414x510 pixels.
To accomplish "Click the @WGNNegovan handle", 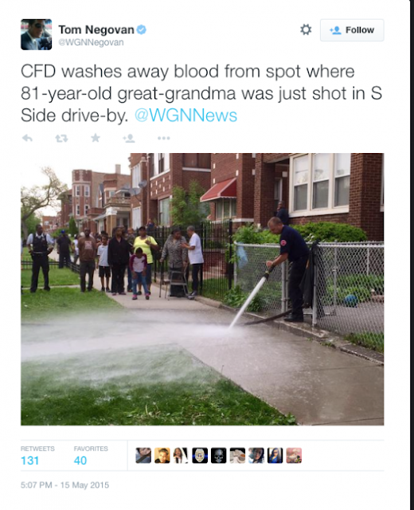I will point(91,42).
